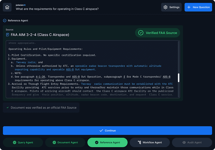Click 'Document was verified as an official FAA Source'
Image resolution: width=215 pixels, height=150 pixels.
44,108
